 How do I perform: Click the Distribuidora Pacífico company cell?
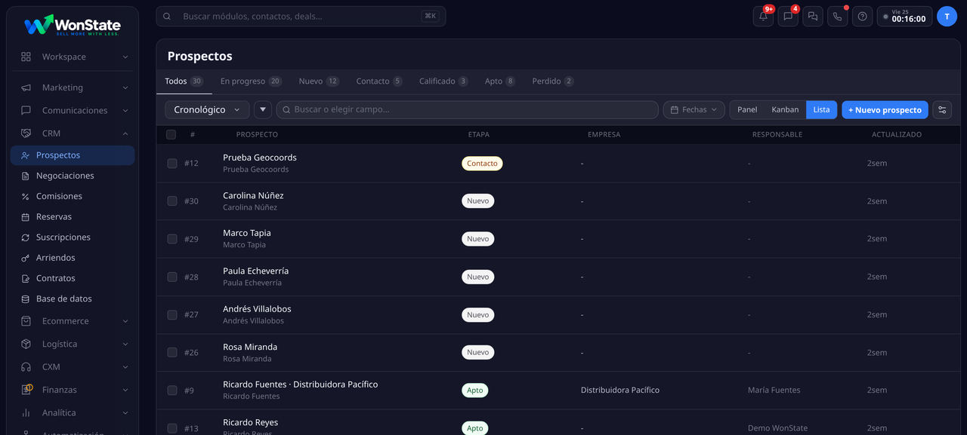click(x=620, y=391)
